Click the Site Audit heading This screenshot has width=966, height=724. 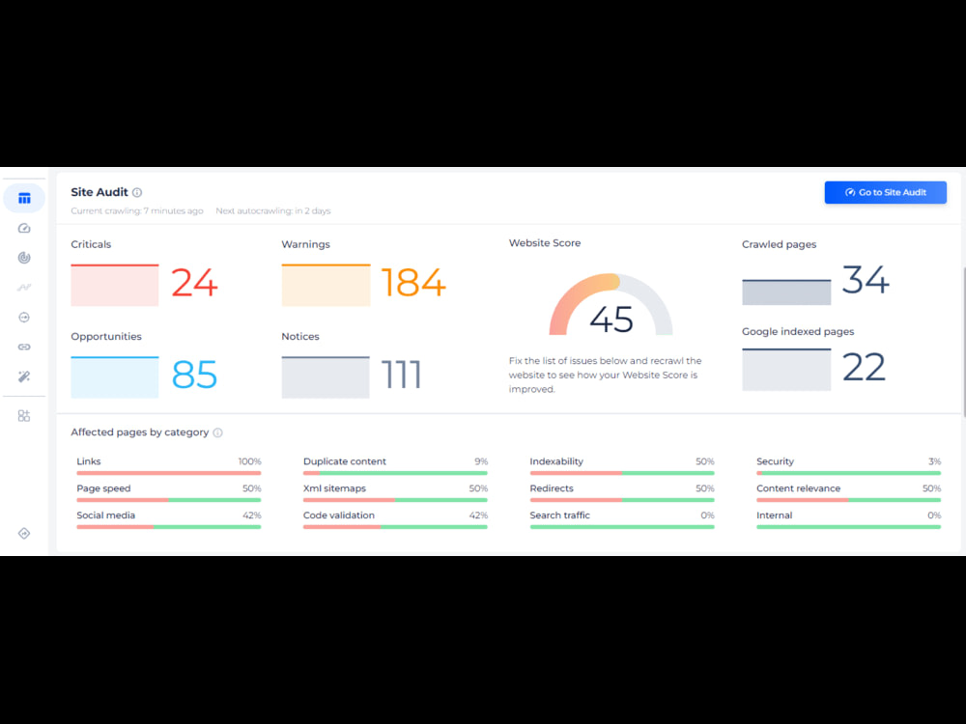coord(99,192)
